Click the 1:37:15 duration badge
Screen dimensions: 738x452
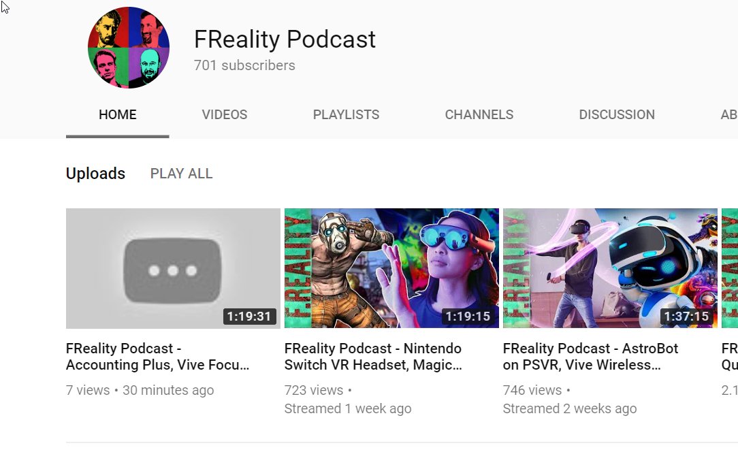coord(686,317)
